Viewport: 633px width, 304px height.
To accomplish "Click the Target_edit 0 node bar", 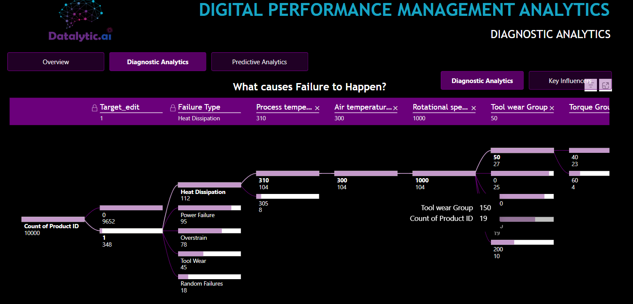I will (x=131, y=208).
